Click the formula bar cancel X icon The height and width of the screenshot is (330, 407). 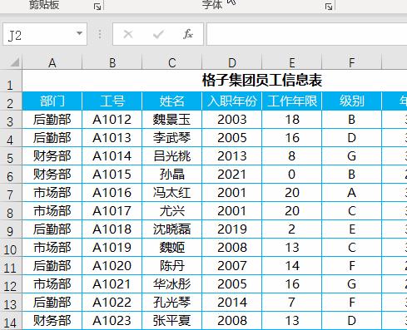pyautogui.click(x=128, y=34)
